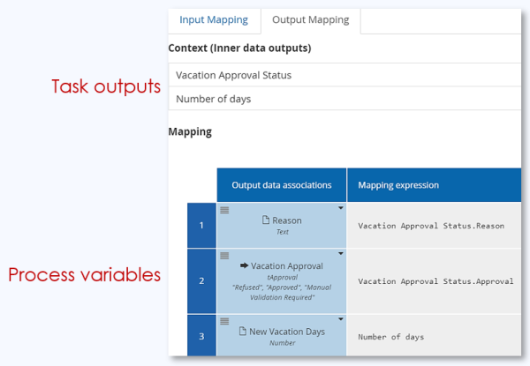Click the drag handle icon on New Vacation Days row
The height and width of the screenshot is (366, 530).
[x=224, y=321]
